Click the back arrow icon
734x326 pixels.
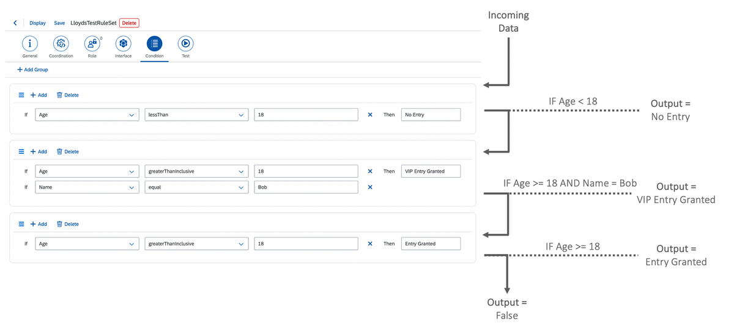(15, 23)
